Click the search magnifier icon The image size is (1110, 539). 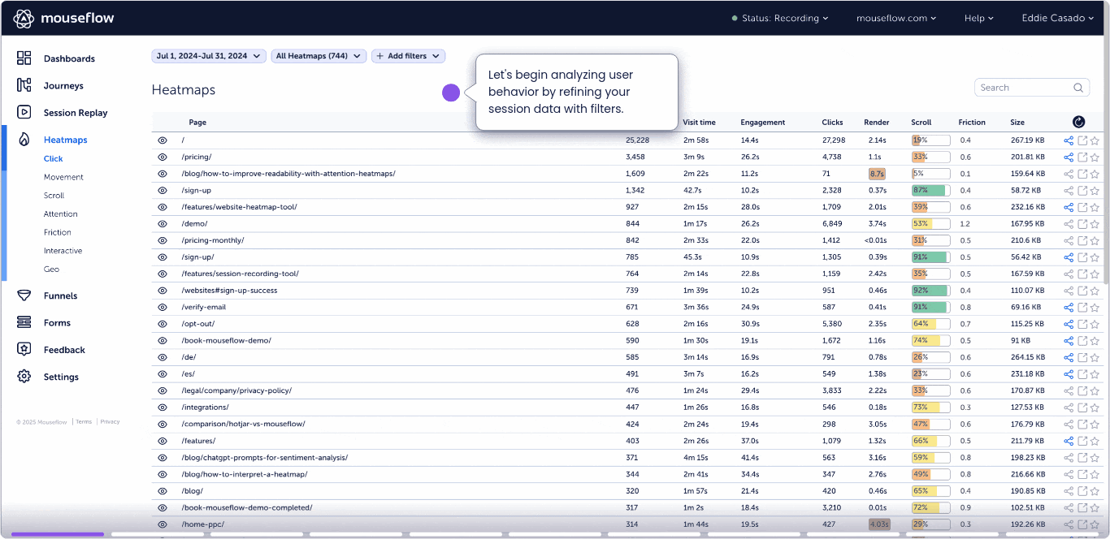[1078, 88]
